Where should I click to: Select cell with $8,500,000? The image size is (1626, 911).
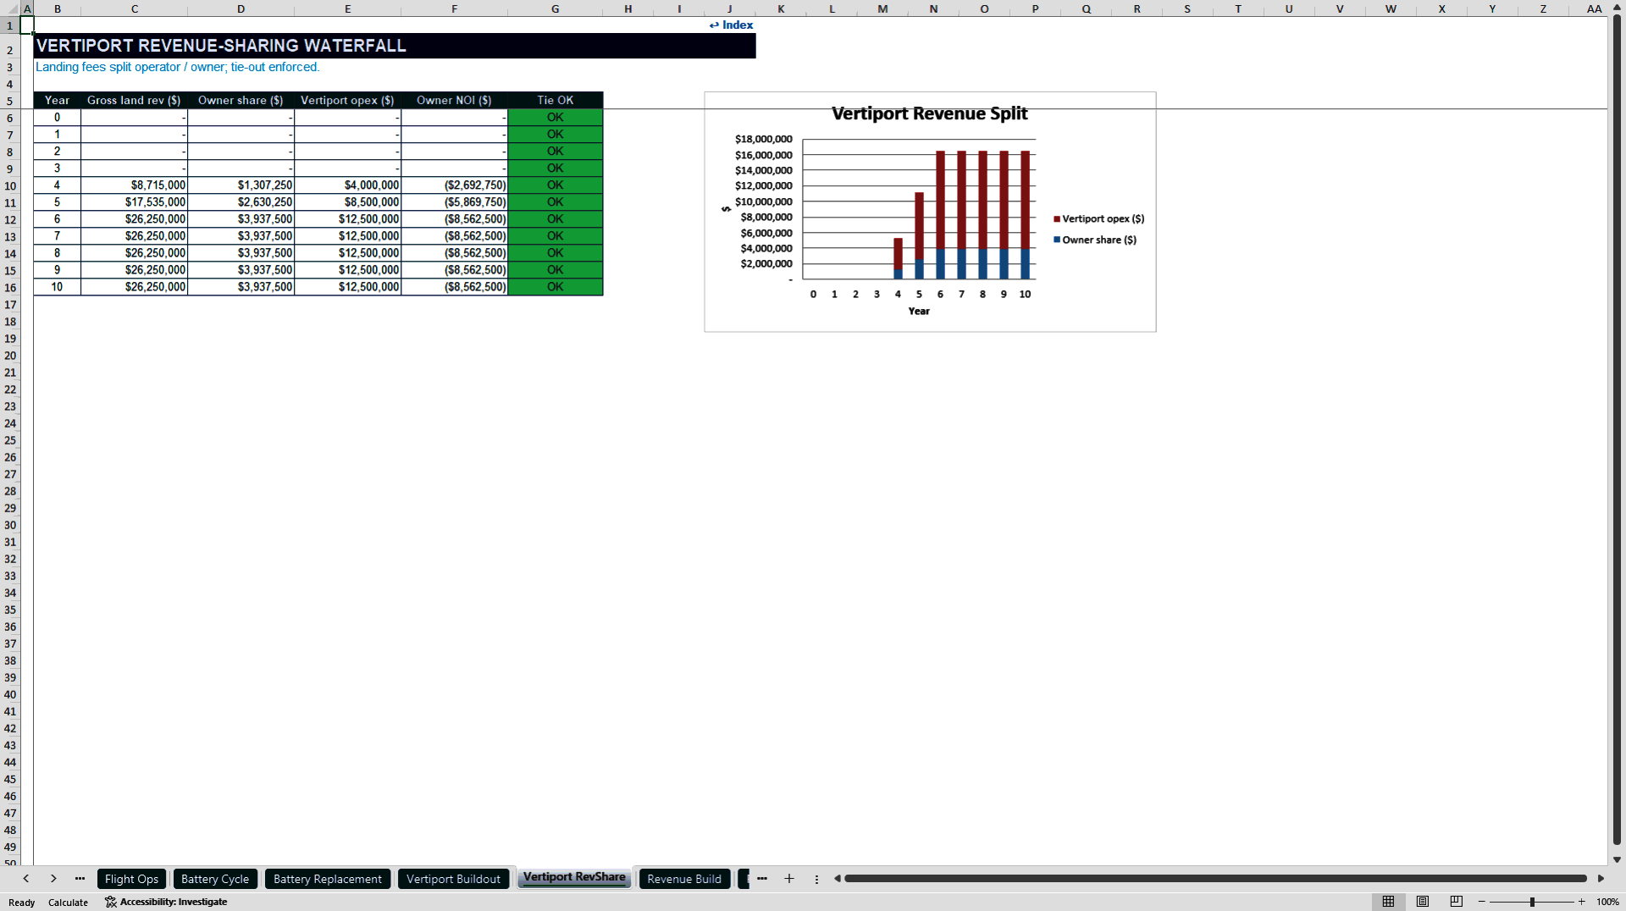(347, 202)
